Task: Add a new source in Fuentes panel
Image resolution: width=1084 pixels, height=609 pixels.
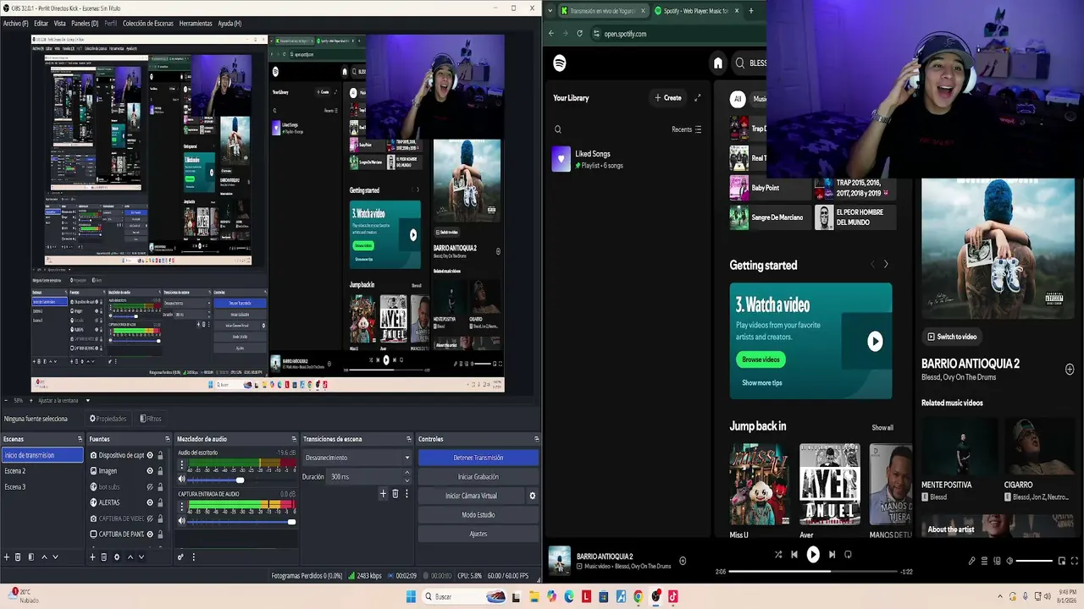Action: point(92,557)
